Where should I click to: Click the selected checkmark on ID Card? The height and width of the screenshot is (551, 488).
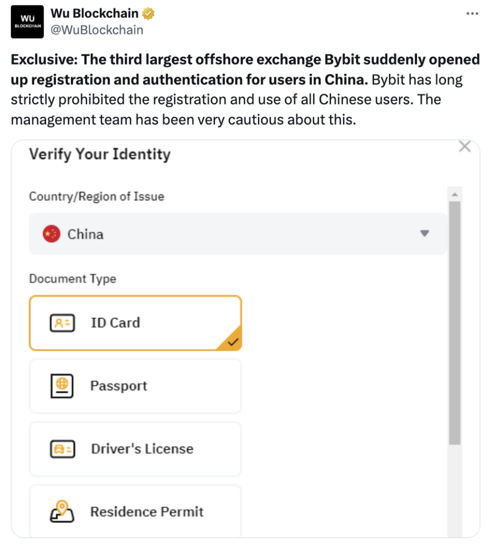pos(233,342)
